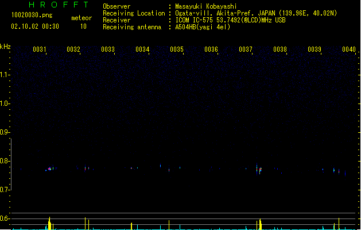This screenshot has height=230, width=361.
Task: Click the 0040 time marker
Action: click(349, 49)
